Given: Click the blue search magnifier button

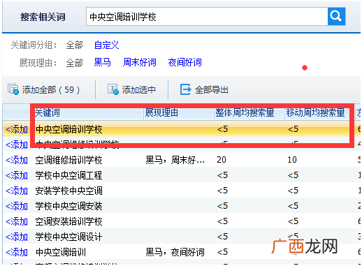Looking at the screenshot, I should (x=336, y=16).
